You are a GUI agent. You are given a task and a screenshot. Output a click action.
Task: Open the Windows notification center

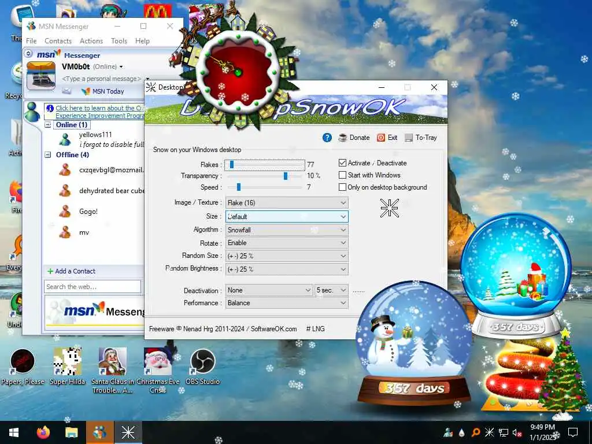tap(573, 432)
